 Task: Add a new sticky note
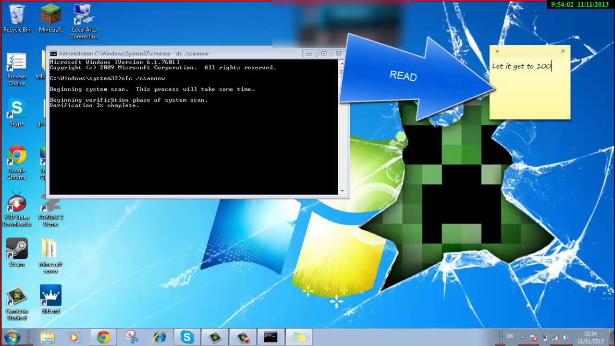pos(497,51)
